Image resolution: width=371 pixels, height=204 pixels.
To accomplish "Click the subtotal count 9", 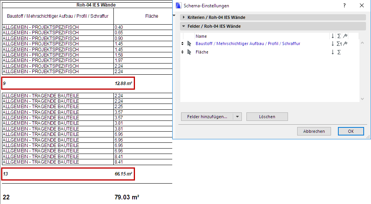I will tap(4, 84).
